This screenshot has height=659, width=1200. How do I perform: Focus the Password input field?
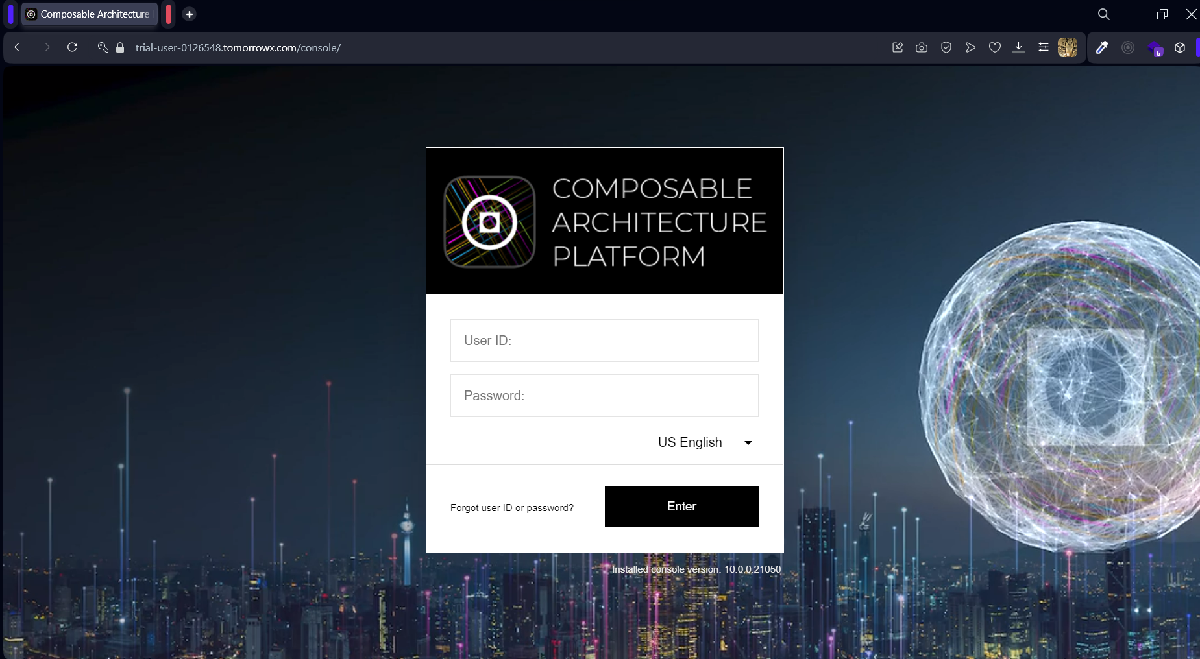click(x=604, y=396)
